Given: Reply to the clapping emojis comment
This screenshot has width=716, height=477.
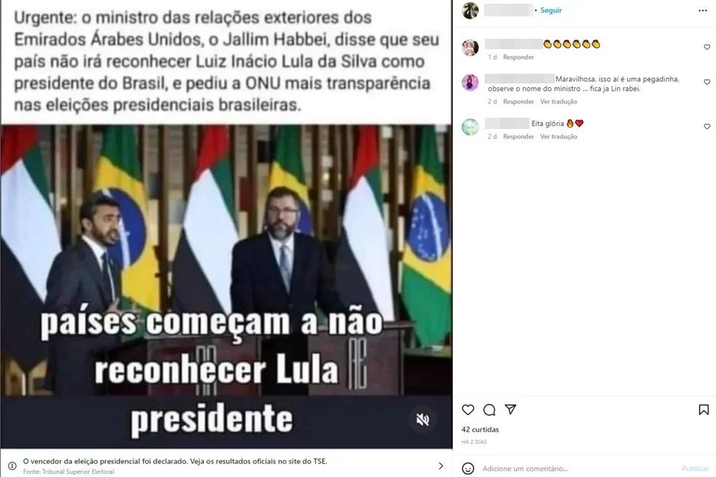Looking at the screenshot, I should pos(518,57).
